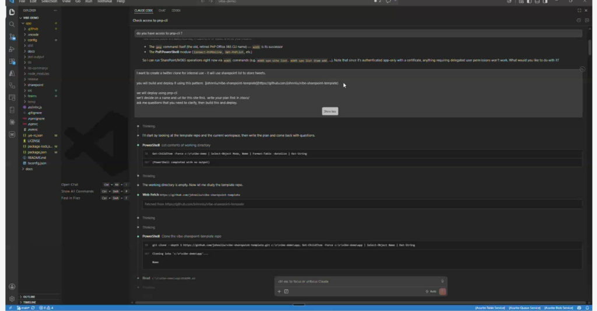Switch to the CLAUDE CODE tab
The height and width of the screenshot is (311, 597).
click(143, 11)
